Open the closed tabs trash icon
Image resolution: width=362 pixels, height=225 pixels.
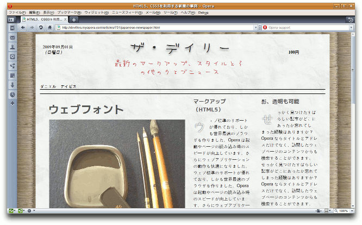coord(351,20)
